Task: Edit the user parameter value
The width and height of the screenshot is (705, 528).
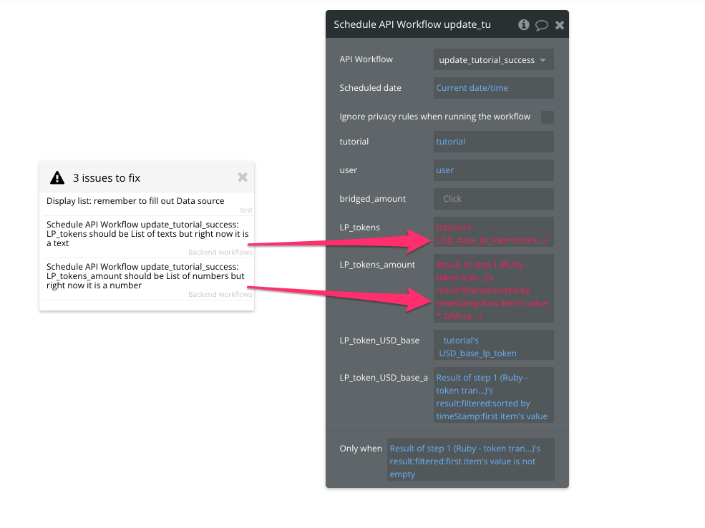Action: point(493,170)
